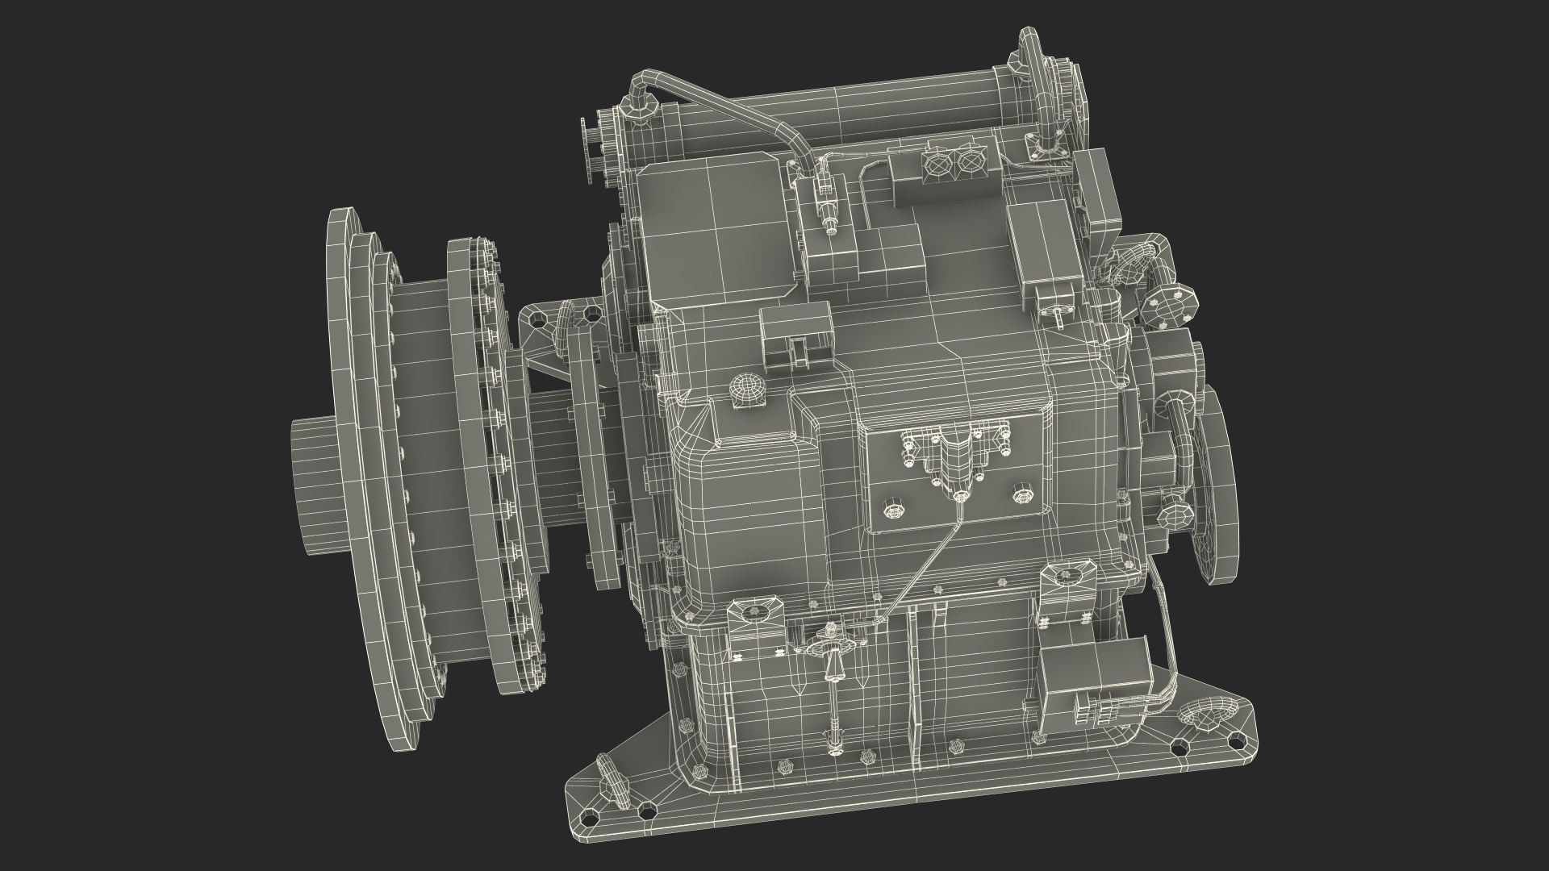Select the circular recess on base plate right
This screenshot has height=871, width=1549.
[x=1208, y=716]
